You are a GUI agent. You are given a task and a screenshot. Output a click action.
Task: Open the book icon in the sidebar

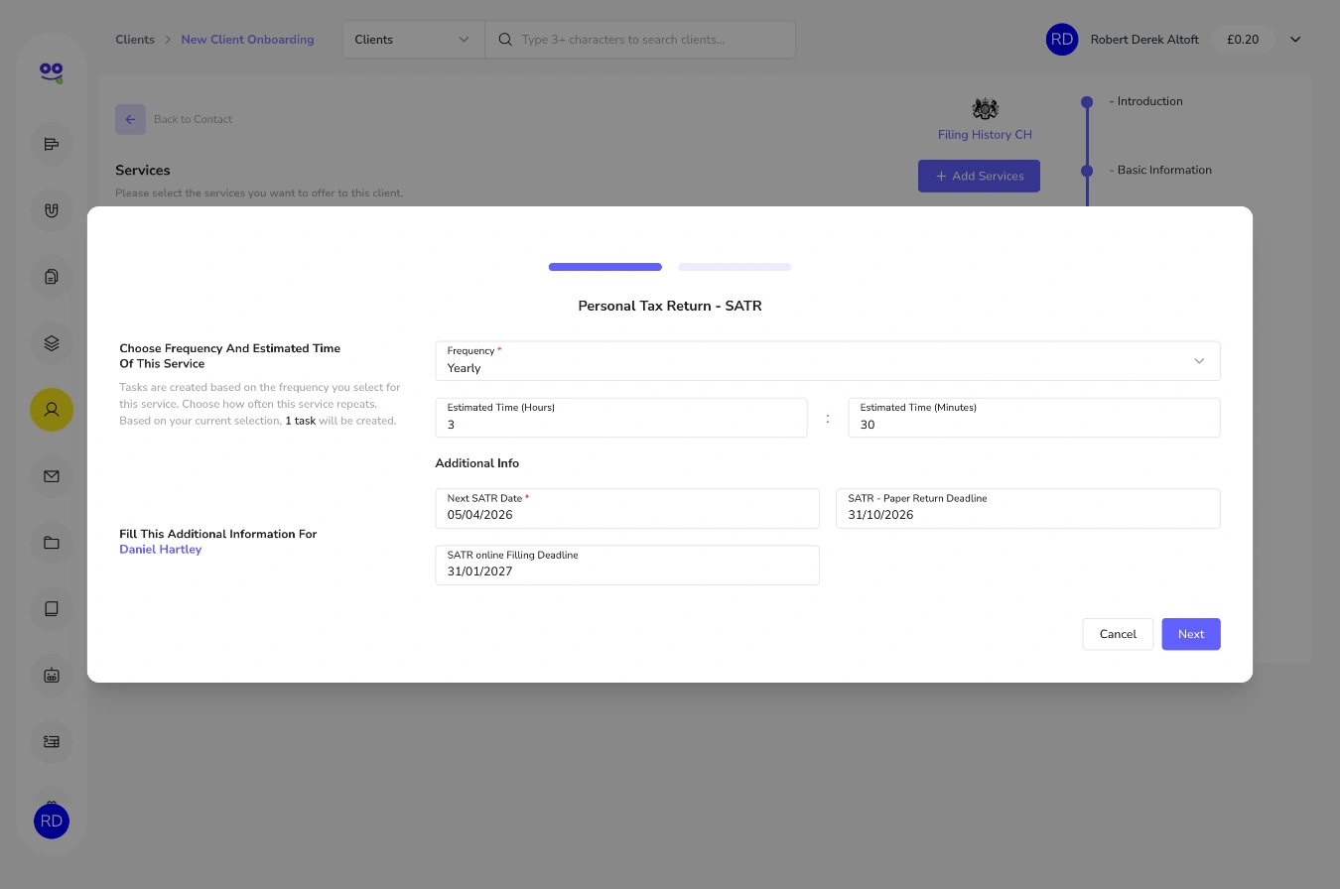[x=52, y=608]
